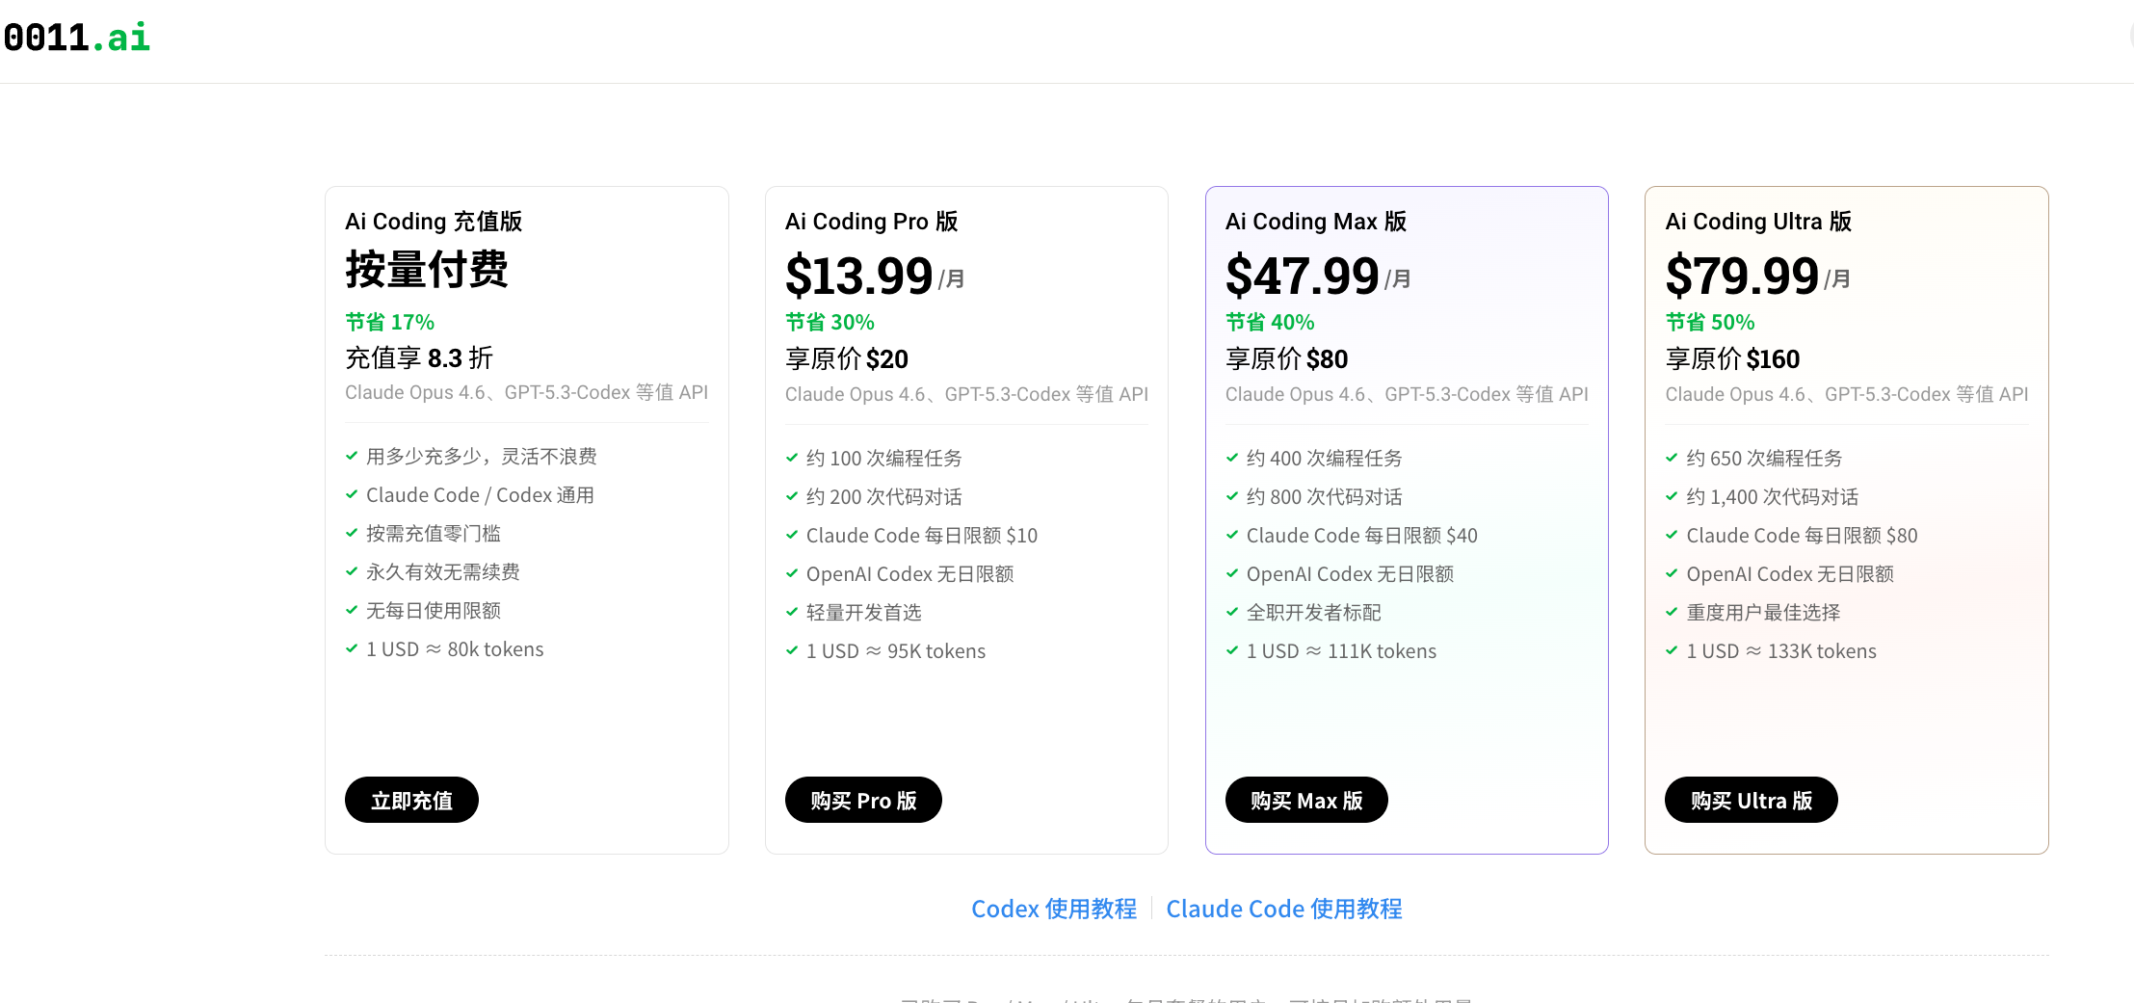Click the 购买 Max 版 button

tap(1306, 800)
